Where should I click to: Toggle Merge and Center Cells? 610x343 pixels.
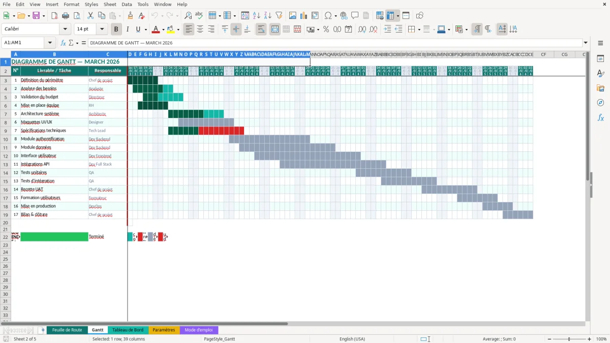click(x=275, y=29)
